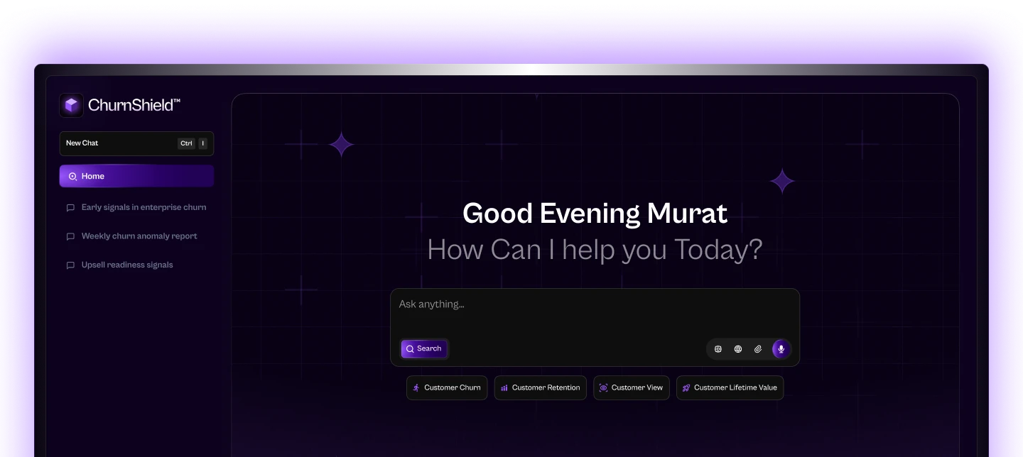The image size is (1023, 457).
Task: Select the Customer View suggestion
Action: (x=631, y=387)
